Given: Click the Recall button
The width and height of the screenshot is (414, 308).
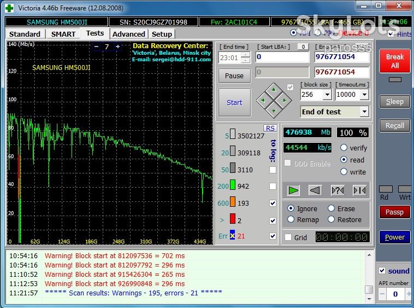Looking at the screenshot, I should click(395, 126).
